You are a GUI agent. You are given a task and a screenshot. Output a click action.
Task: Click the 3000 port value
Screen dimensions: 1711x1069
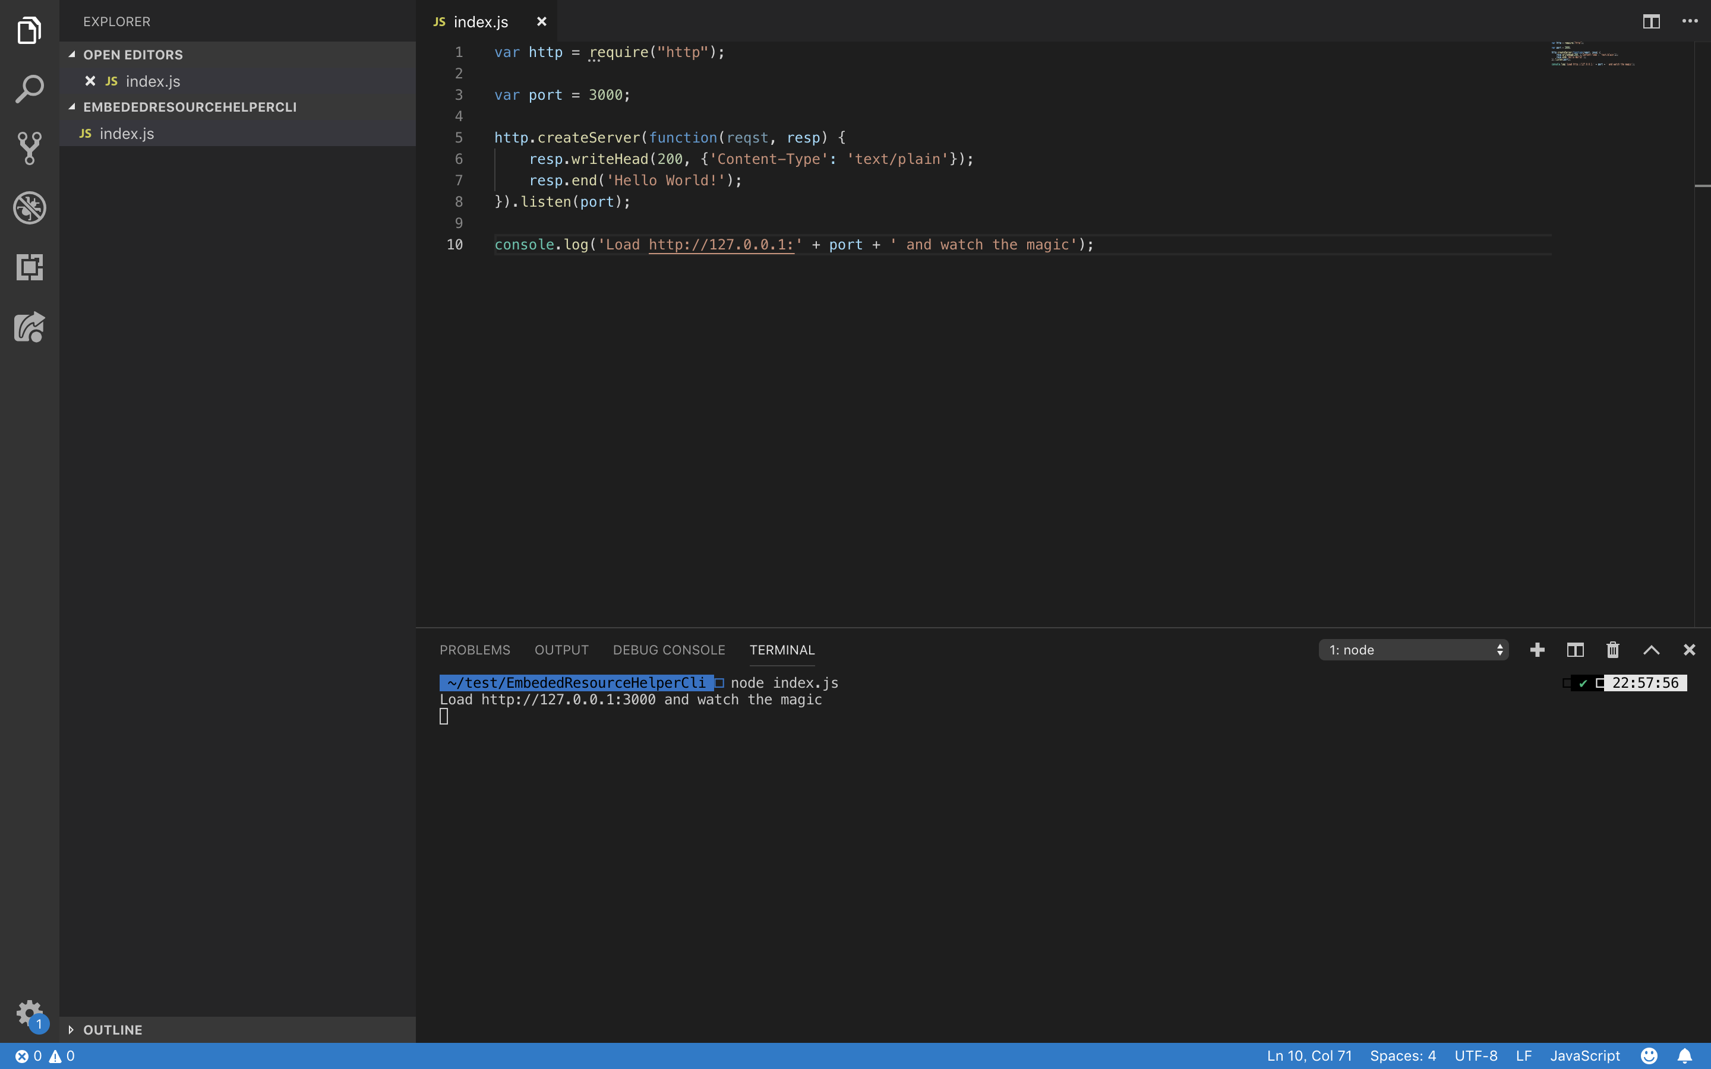[x=606, y=95]
